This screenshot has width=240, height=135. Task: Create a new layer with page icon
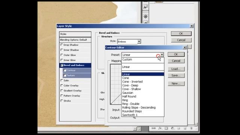click(185, 128)
